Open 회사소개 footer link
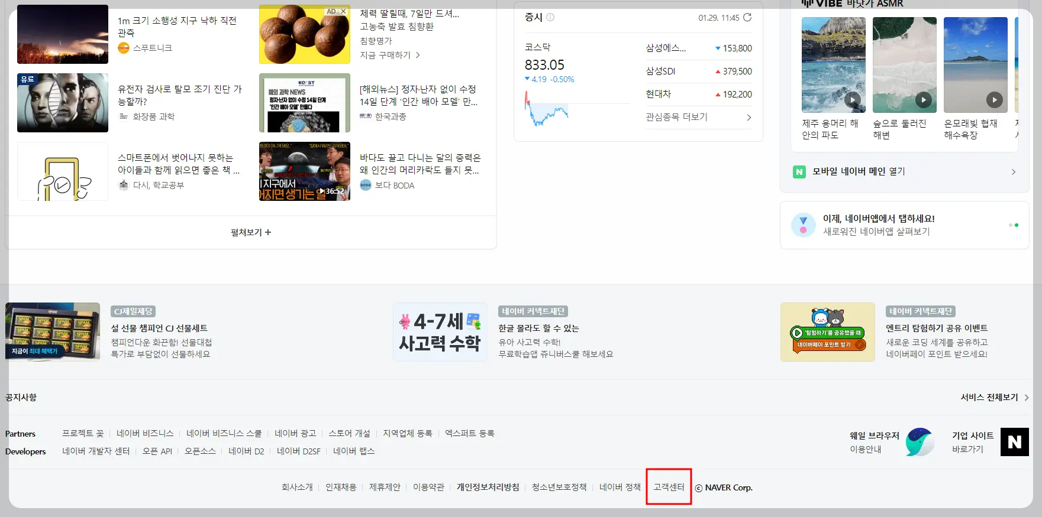 [x=297, y=487]
